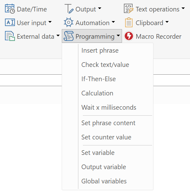Expand the Clipboard dropdown arrow
This screenshot has height=193, width=190.
click(x=167, y=22)
